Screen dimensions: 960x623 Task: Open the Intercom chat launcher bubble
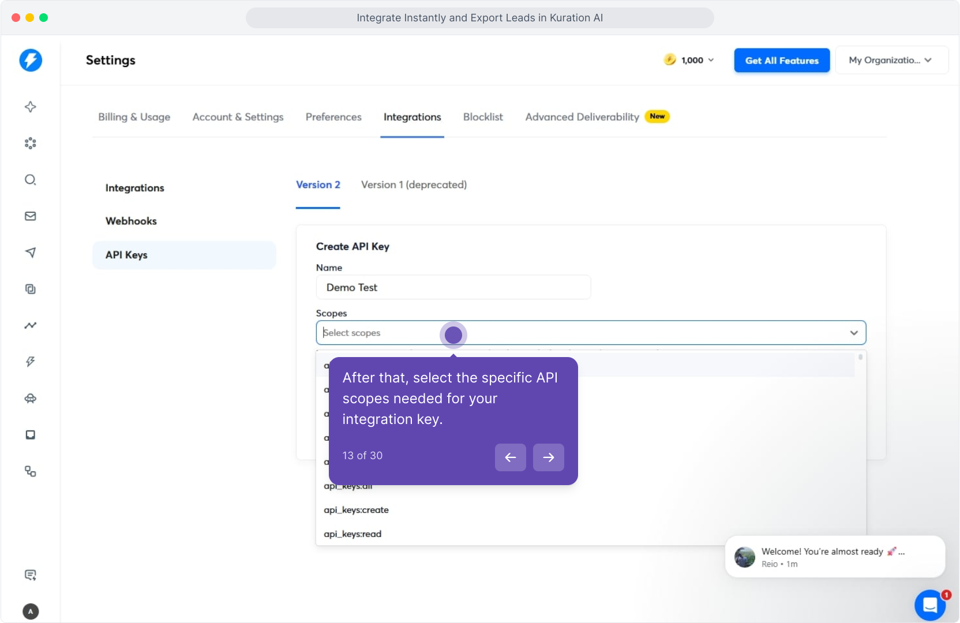coord(930,605)
